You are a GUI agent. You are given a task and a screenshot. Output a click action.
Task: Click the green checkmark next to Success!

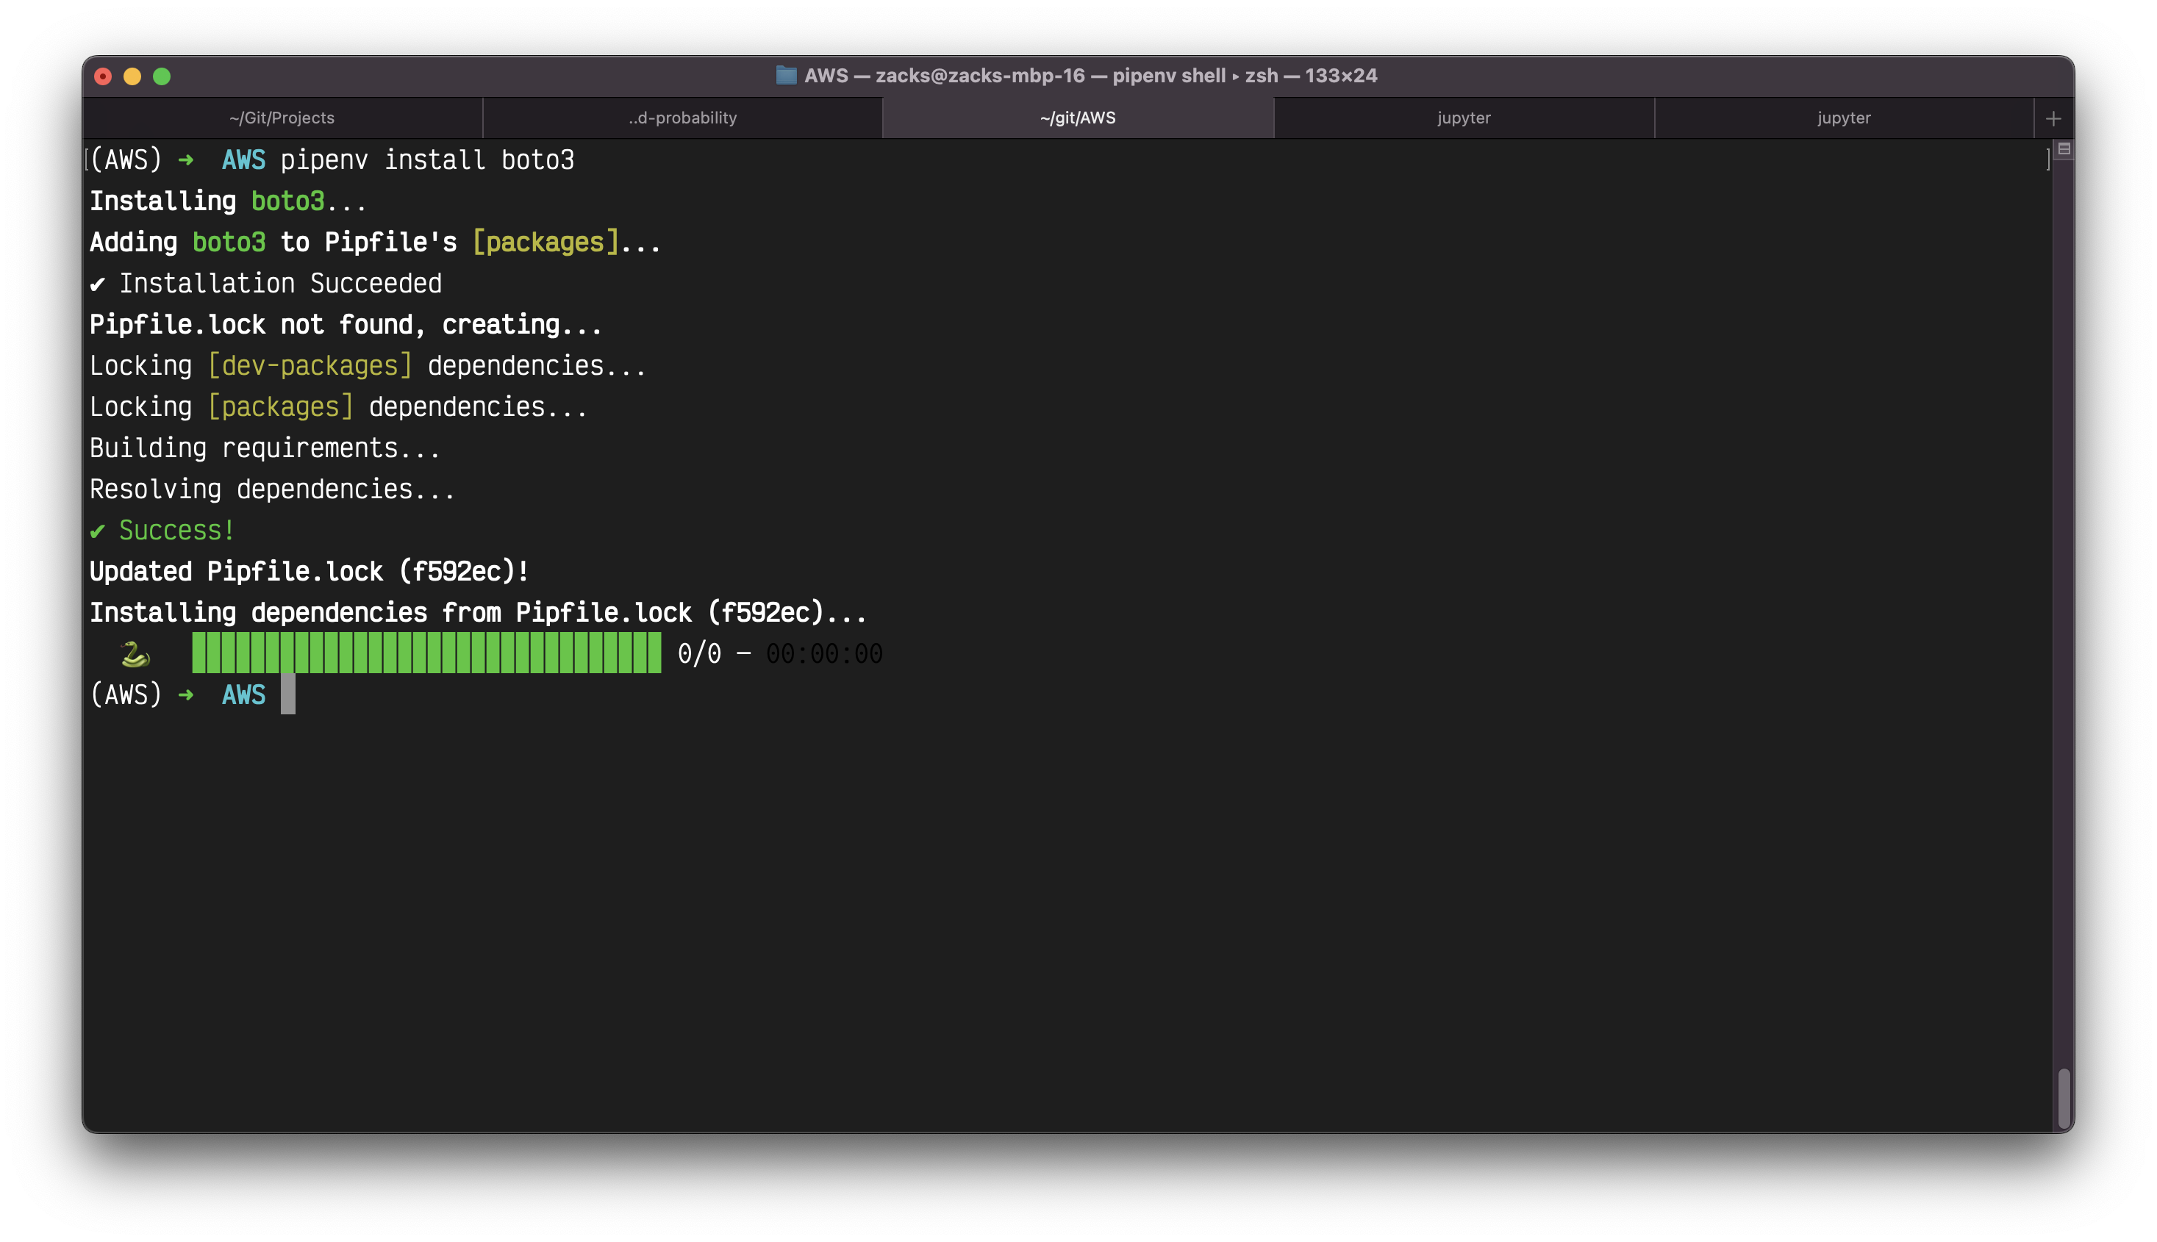[98, 531]
